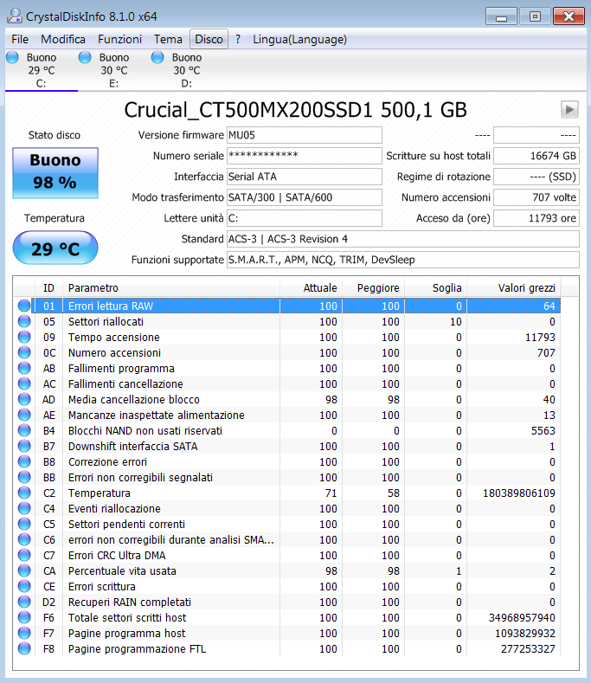This screenshot has height=683, width=591.
Task: Click status orb of Errori non corregibili segnalati
Action: (24, 477)
